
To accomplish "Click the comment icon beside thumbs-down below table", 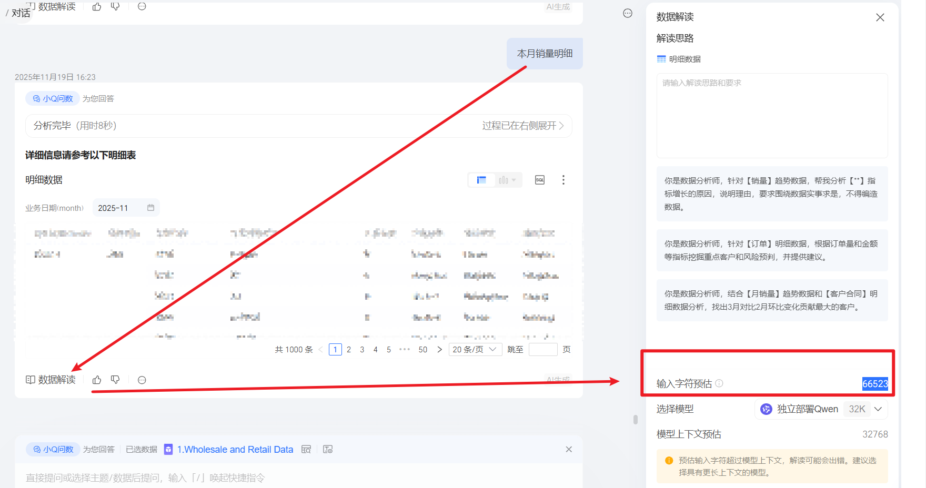I will point(142,380).
